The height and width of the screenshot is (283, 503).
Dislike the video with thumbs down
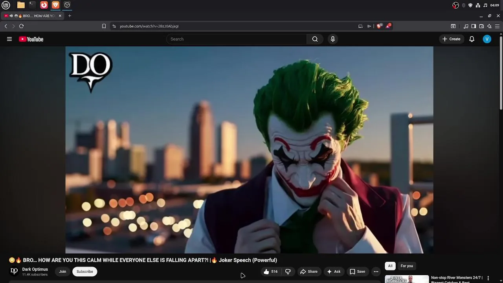(x=288, y=272)
